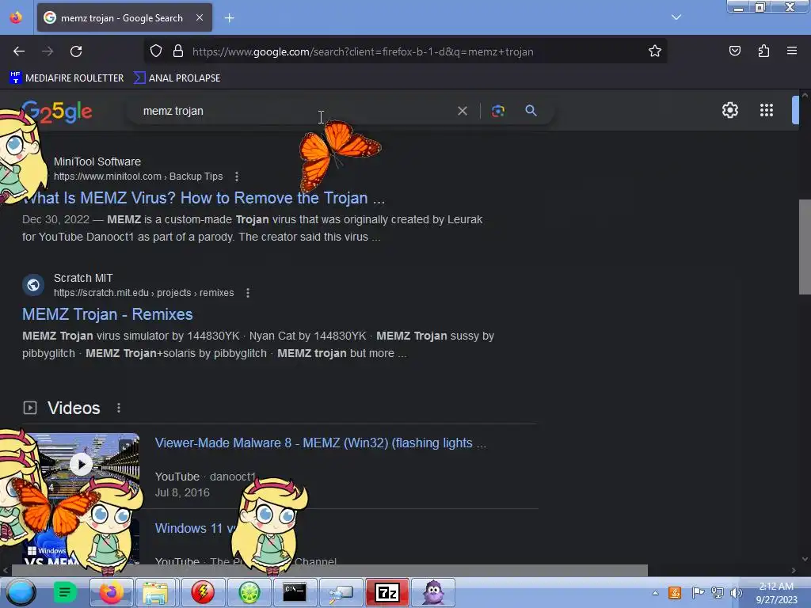Image resolution: width=811 pixels, height=608 pixels.
Task: Go to Google home via the logo
Action: pyautogui.click(x=57, y=112)
